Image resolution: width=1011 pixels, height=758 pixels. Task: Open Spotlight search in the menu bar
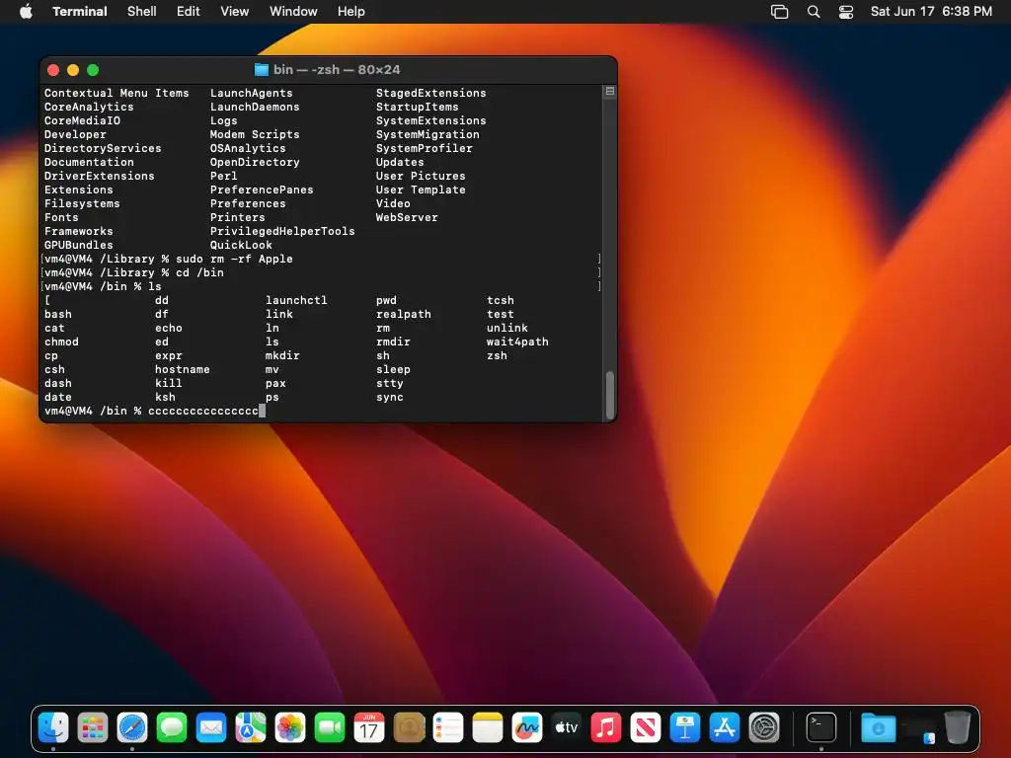click(x=814, y=12)
